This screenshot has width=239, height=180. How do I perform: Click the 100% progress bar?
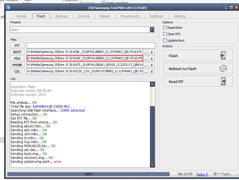tap(88, 174)
